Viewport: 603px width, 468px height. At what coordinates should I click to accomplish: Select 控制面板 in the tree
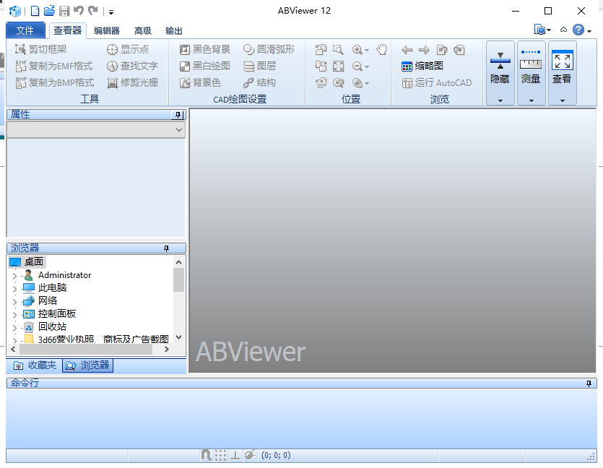(57, 313)
